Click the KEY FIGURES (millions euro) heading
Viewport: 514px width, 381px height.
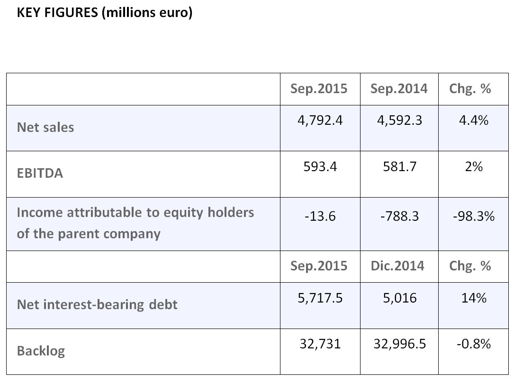[x=104, y=13]
